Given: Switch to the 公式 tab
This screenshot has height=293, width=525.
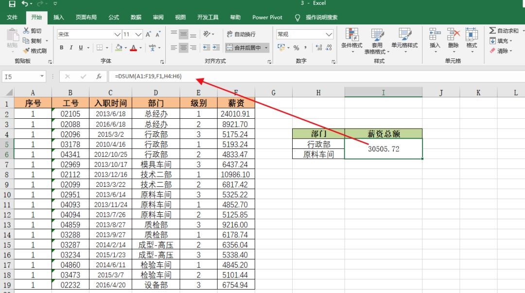Looking at the screenshot, I should coord(114,17).
